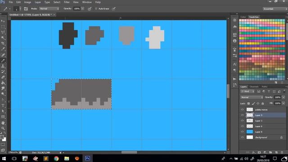
Task: Create a new layer
Action: (x=276, y=153)
